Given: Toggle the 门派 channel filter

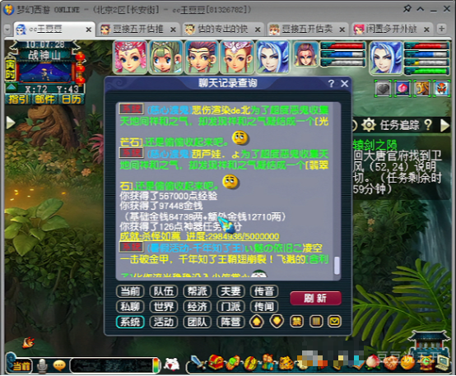Looking at the screenshot, I should coord(230,307).
